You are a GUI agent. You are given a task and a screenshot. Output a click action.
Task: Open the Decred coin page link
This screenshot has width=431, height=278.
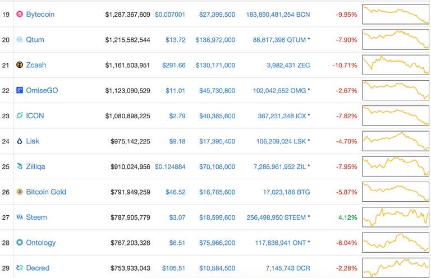coord(38,268)
